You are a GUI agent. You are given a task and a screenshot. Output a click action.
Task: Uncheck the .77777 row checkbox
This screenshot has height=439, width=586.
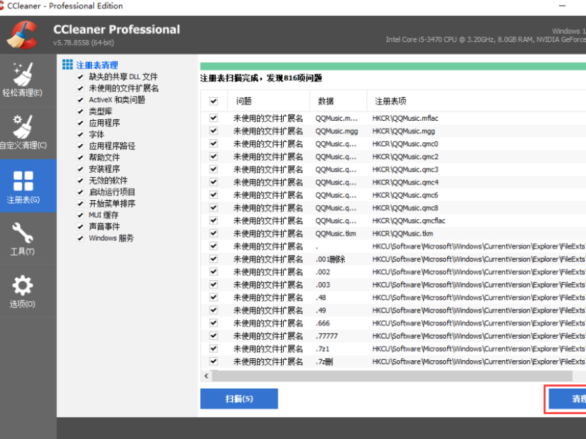[x=213, y=336]
